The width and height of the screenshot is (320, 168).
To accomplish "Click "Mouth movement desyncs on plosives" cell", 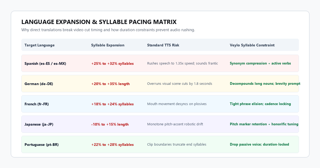I will pos(177,104).
